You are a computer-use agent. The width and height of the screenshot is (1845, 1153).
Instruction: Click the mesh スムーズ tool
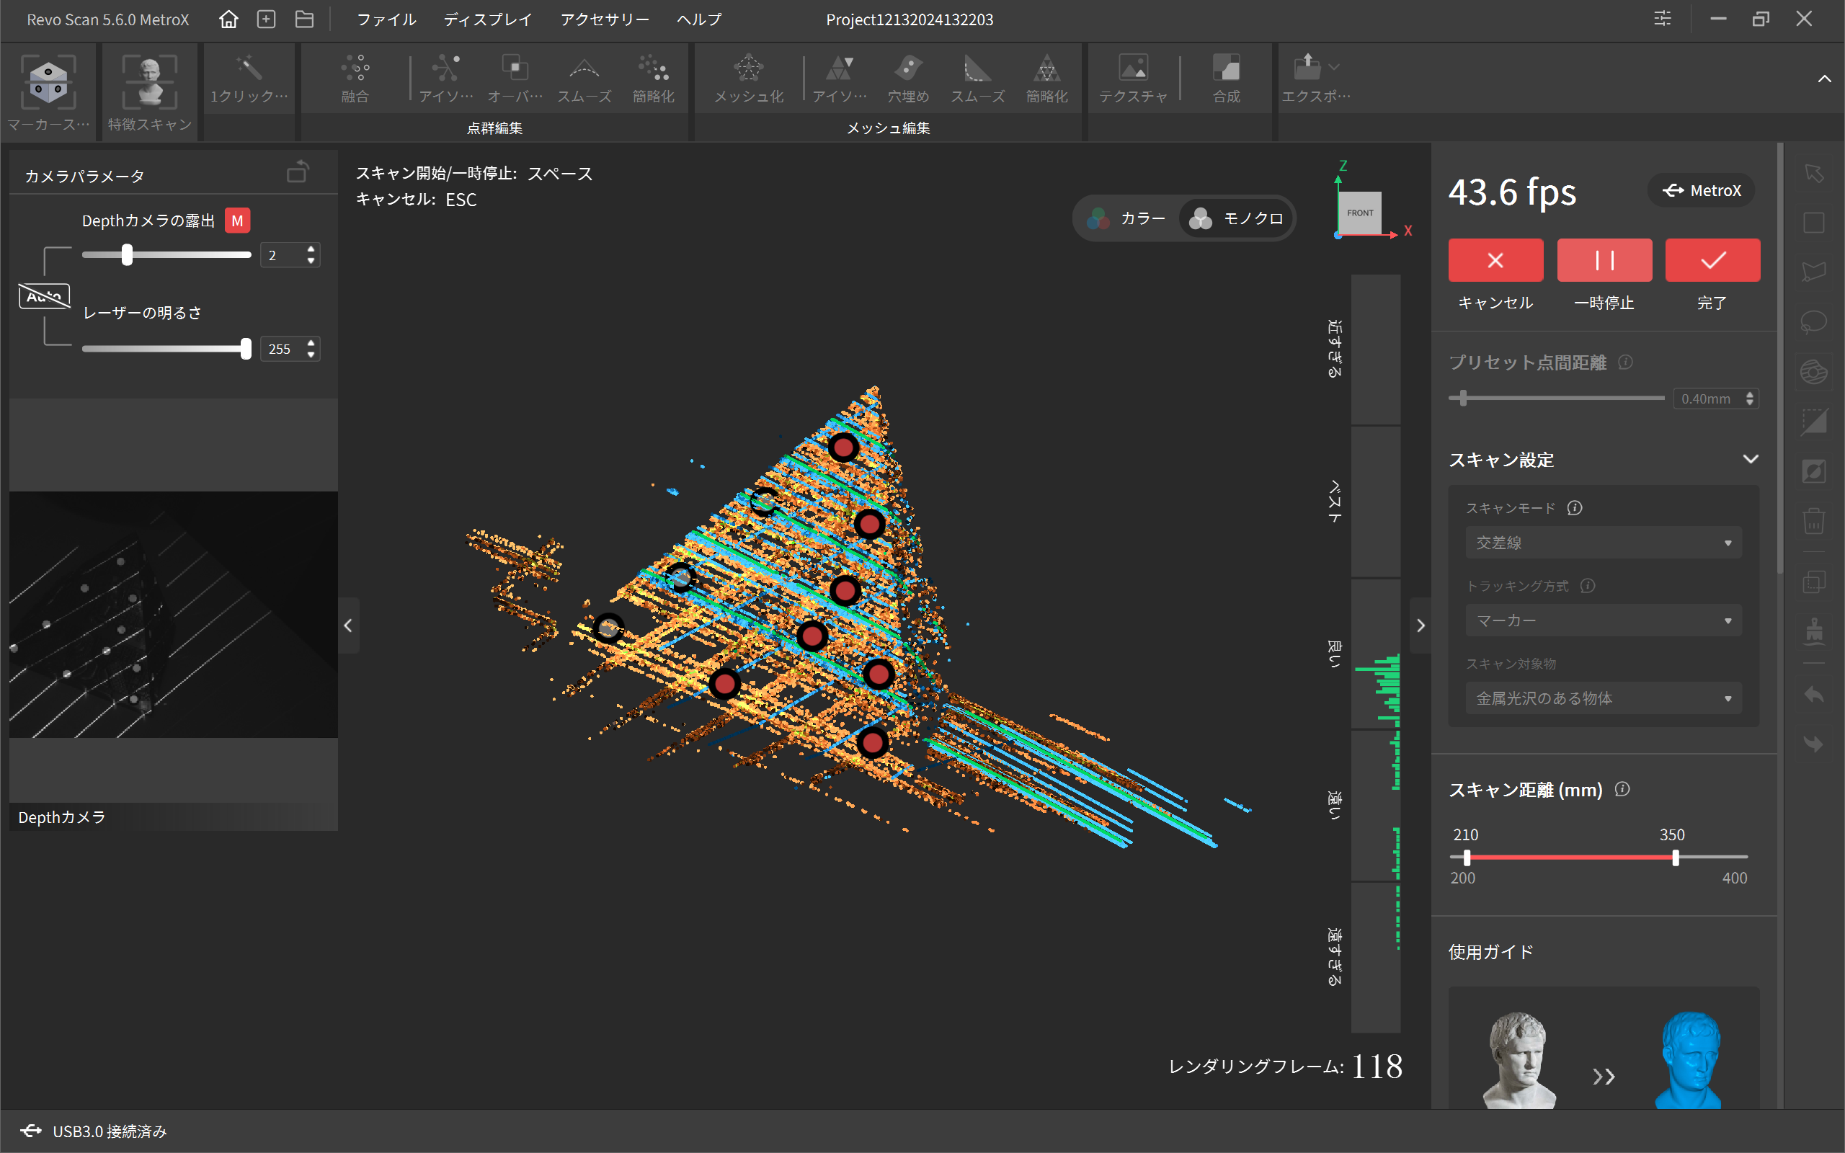[977, 79]
